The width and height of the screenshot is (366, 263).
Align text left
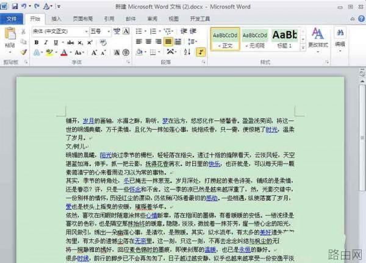click(139, 41)
